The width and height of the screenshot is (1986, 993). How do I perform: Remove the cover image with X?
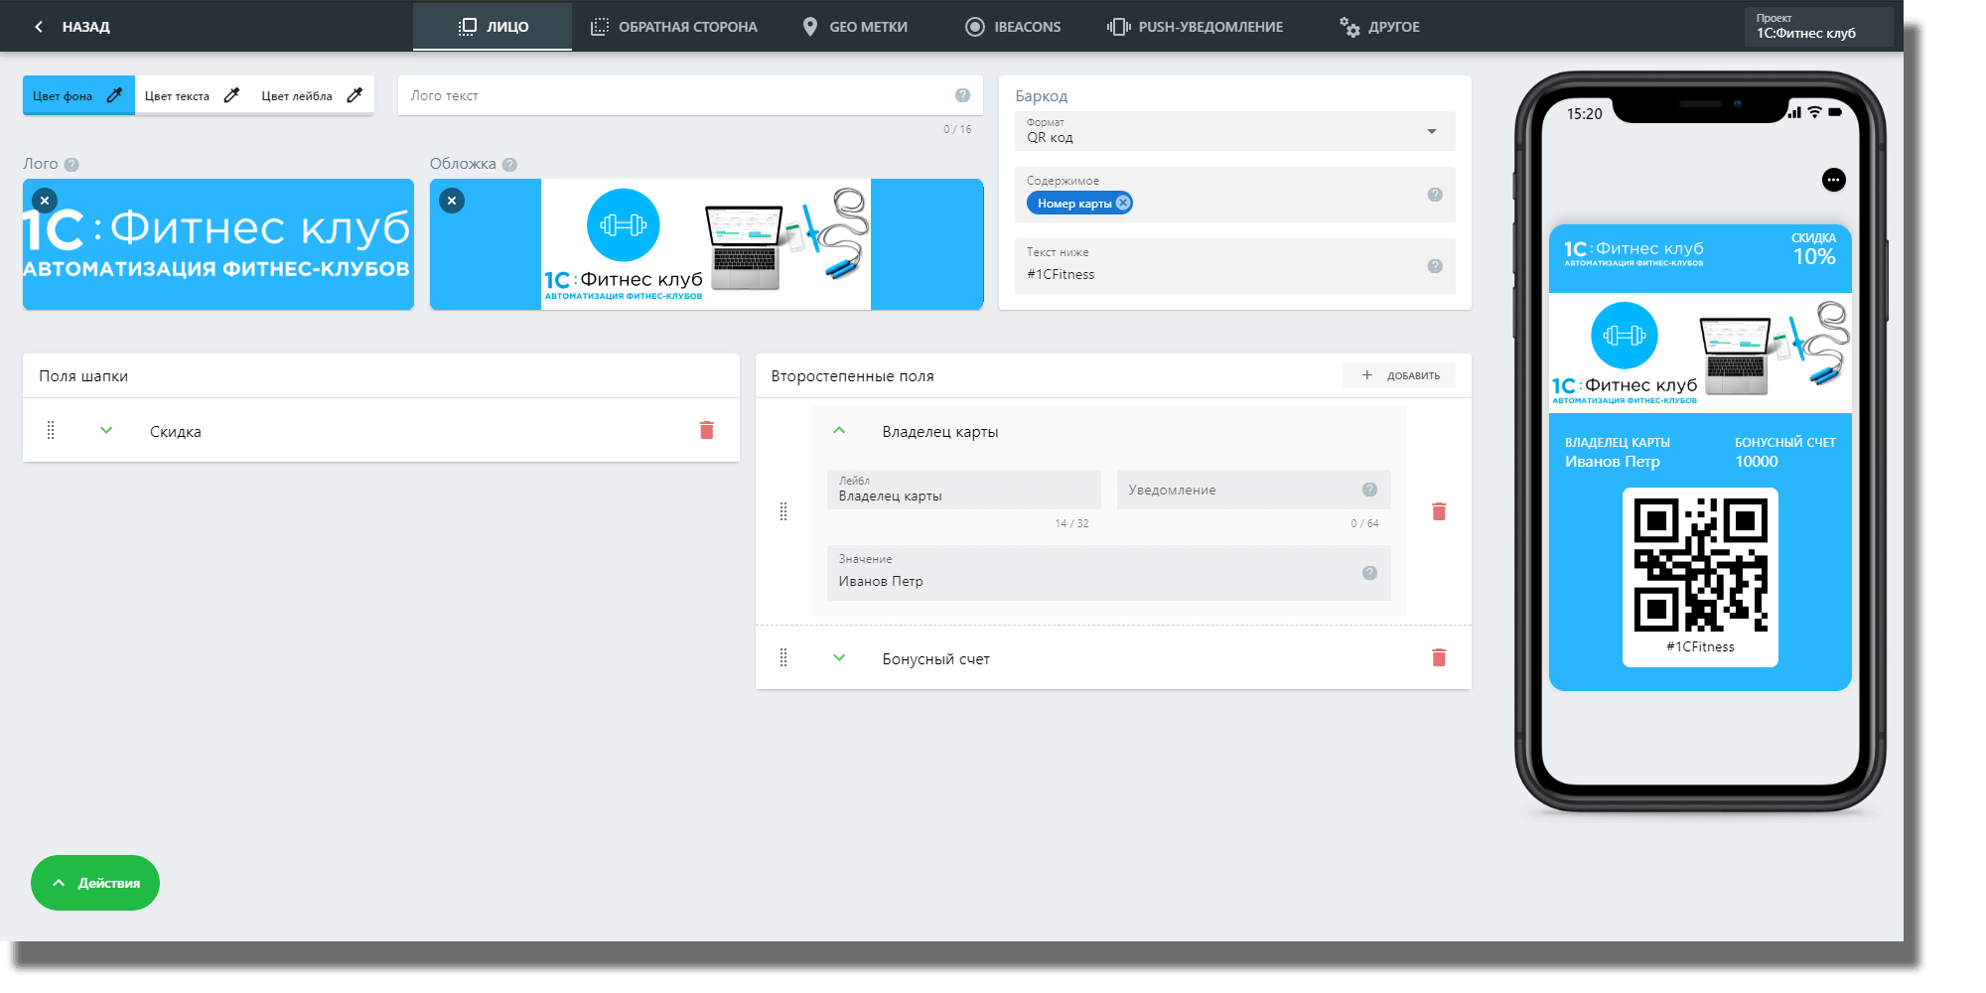[x=452, y=201]
